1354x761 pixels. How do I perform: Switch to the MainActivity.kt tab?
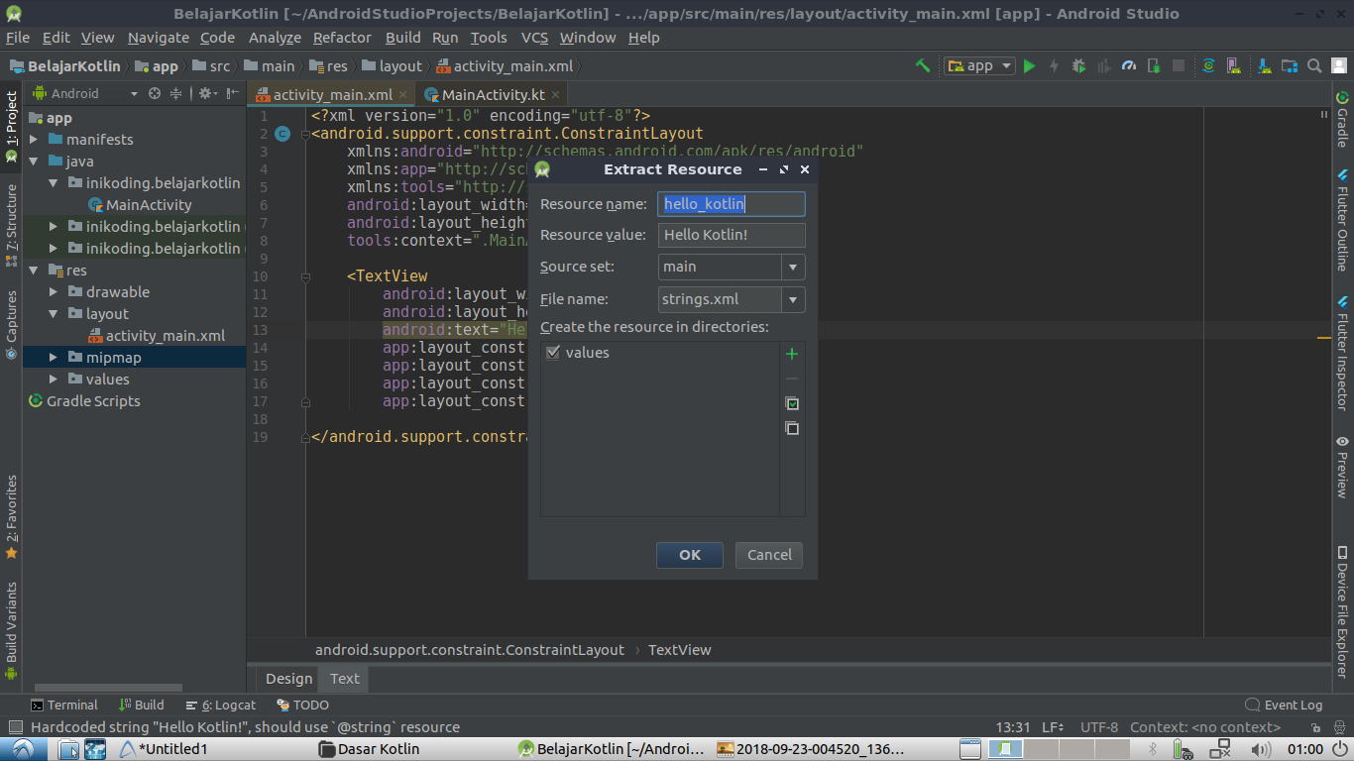[x=493, y=95]
